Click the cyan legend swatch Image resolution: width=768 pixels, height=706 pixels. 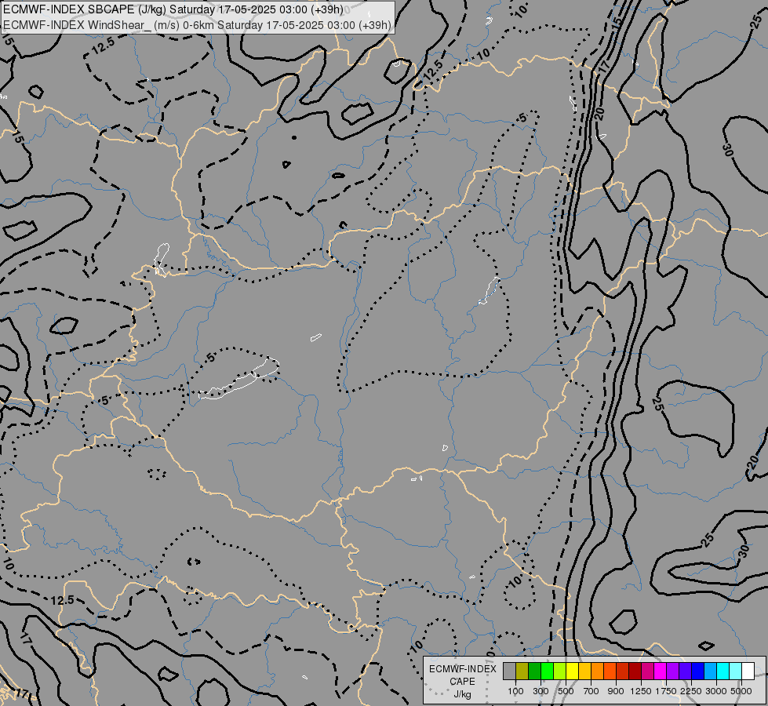coord(723,671)
